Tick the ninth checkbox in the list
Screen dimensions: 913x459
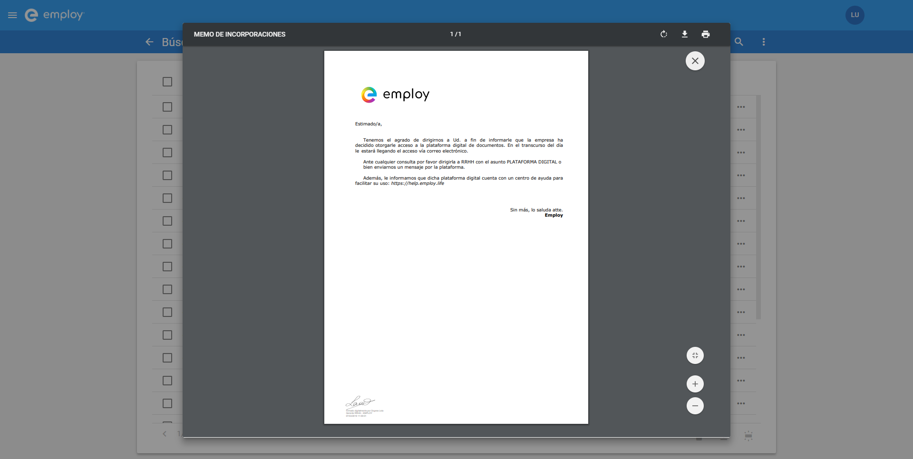point(167,267)
